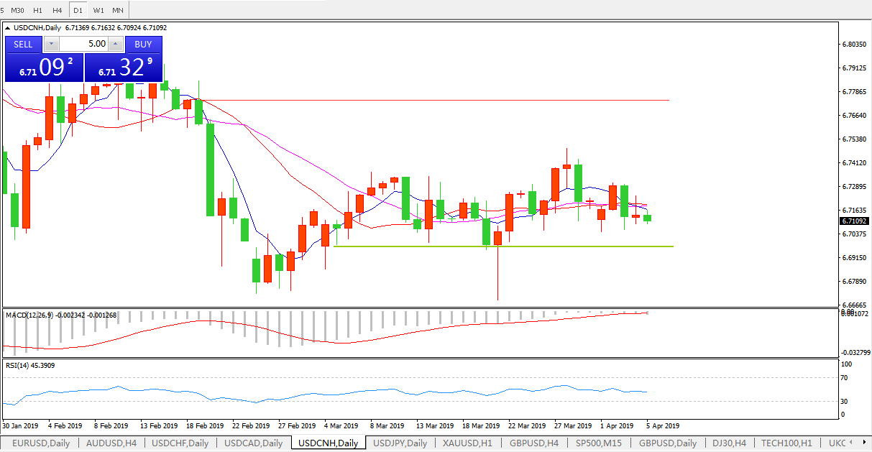Screen dimensions: 872x452
Task: Enable the H4 timeframe button
Action: point(58,10)
